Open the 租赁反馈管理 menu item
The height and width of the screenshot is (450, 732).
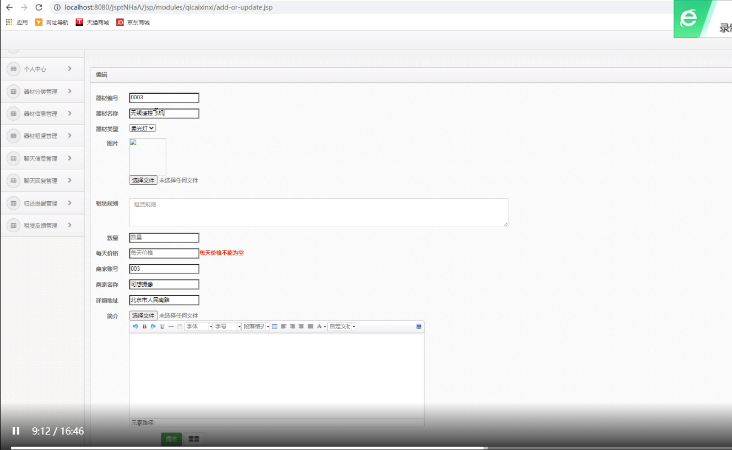[x=42, y=225]
